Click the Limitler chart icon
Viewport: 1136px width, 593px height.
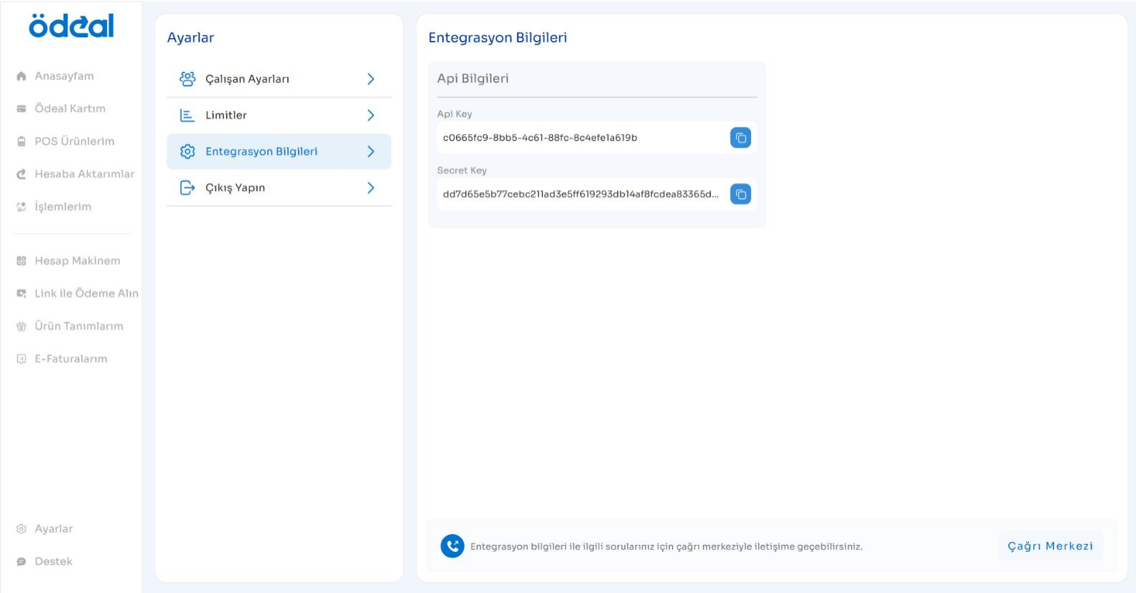[187, 116]
